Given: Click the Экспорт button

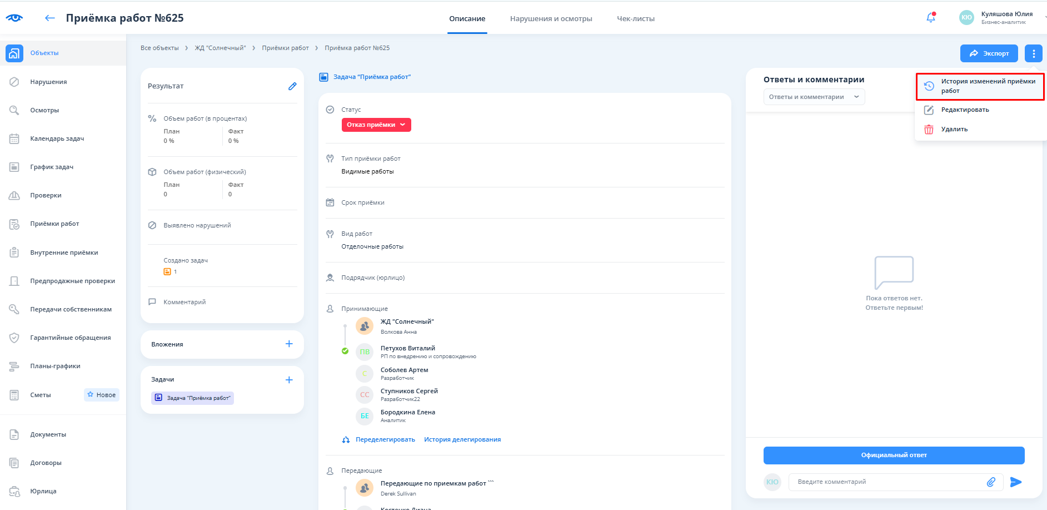Looking at the screenshot, I should [989, 53].
